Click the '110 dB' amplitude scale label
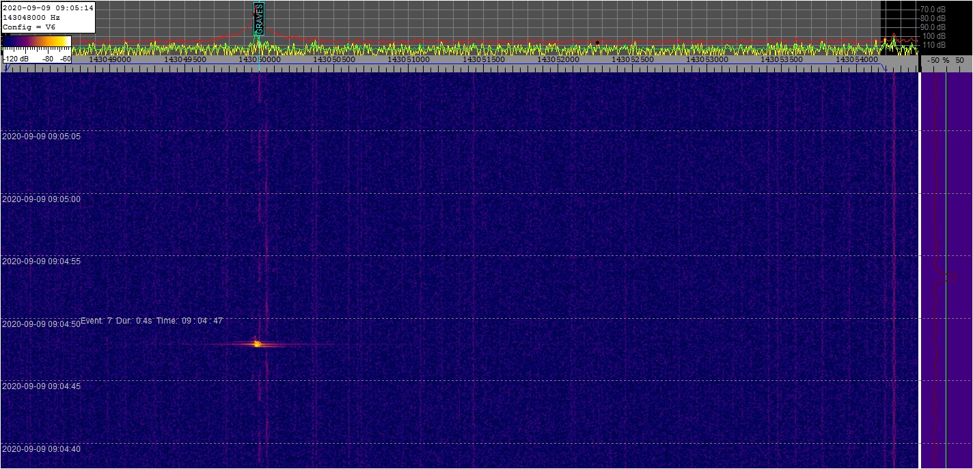Image resolution: width=973 pixels, height=469 pixels. click(934, 44)
